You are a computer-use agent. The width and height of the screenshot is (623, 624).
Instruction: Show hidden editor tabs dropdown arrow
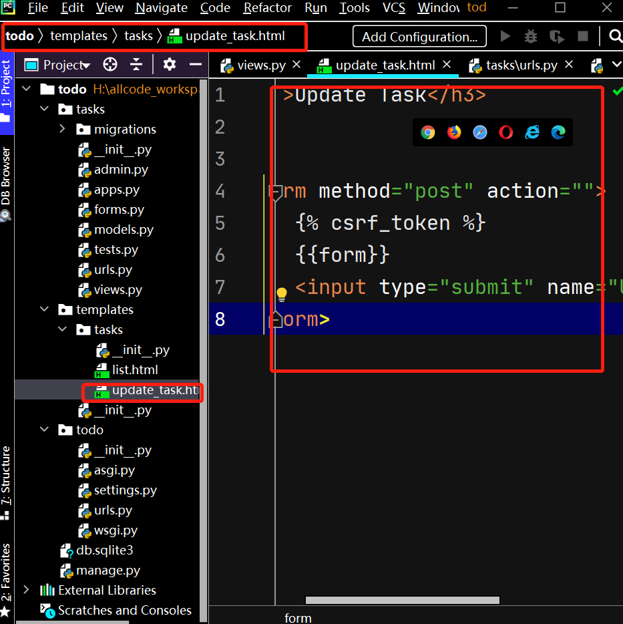[x=616, y=64]
